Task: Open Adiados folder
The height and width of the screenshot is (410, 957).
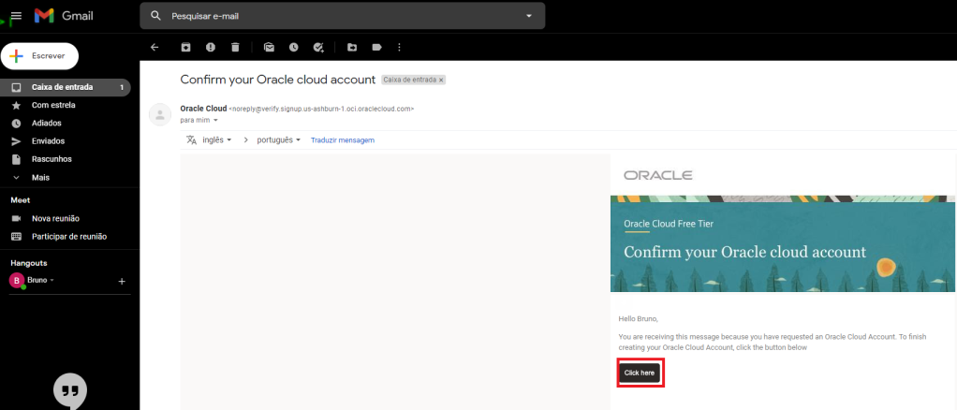Action: [x=66, y=124]
